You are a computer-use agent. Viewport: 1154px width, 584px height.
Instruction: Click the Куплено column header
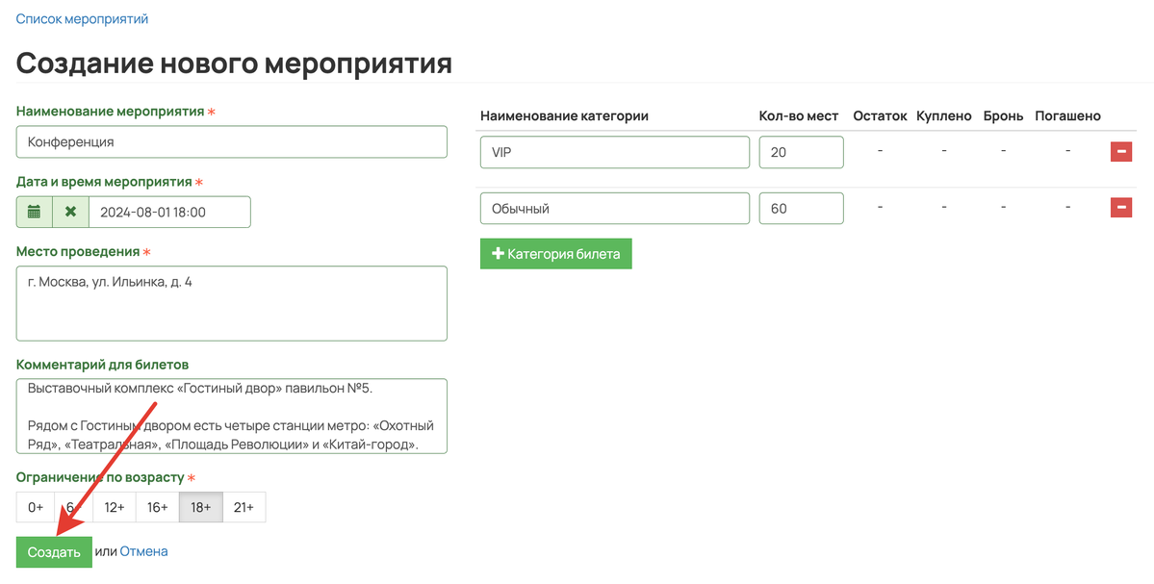944,115
